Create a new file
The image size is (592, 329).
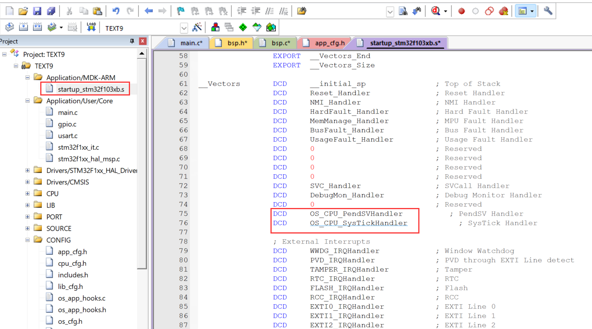[10, 11]
